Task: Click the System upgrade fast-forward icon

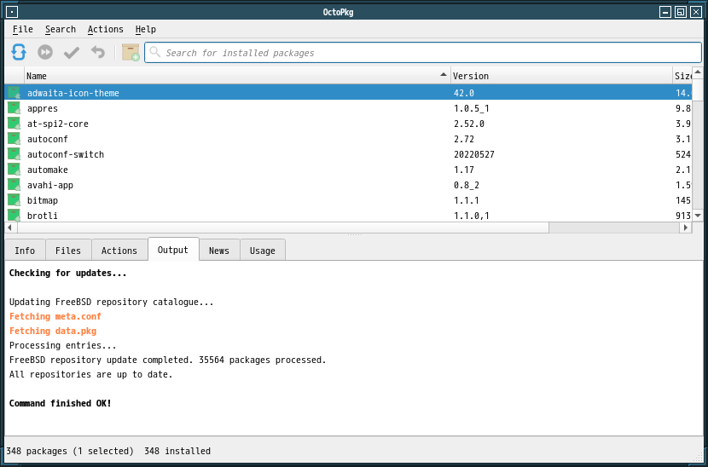Action: (45, 53)
